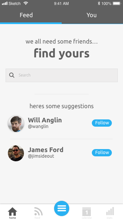
Task: Tap the home icon in bottom bar
Action: pos(12,211)
